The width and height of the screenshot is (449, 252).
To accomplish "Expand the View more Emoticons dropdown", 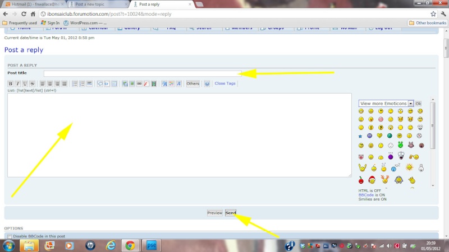I will 411,104.
